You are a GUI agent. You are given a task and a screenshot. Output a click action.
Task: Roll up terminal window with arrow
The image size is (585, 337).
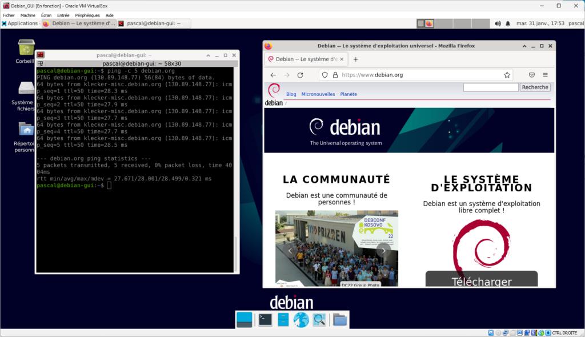[208, 55]
